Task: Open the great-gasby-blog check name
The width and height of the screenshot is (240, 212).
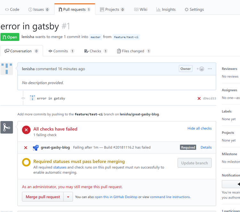Action: pyautogui.click(x=55, y=148)
